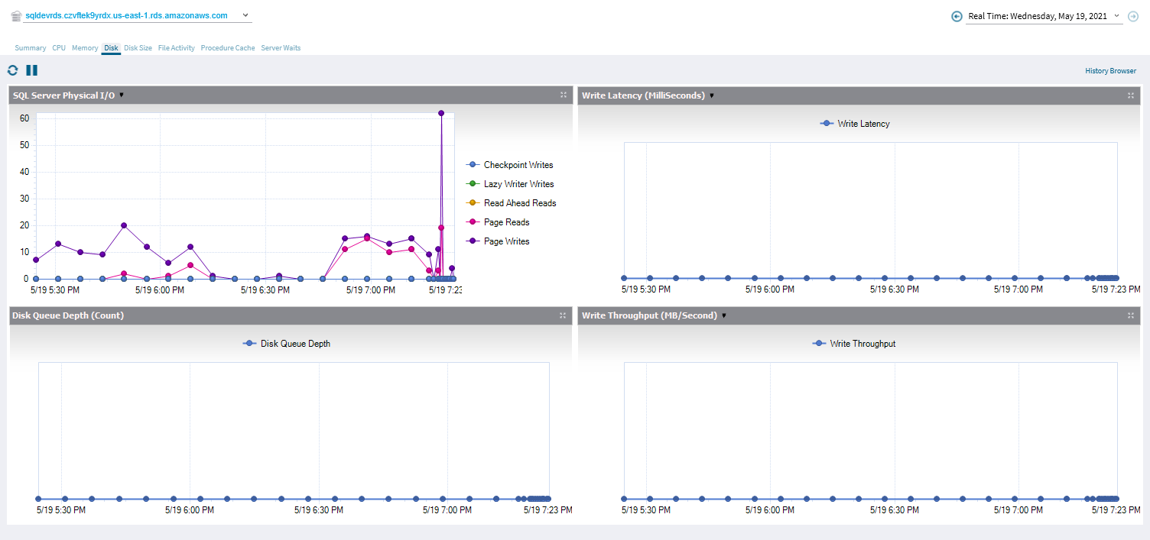
Task: Expand SQL Server Physical I/O chart menu
Action: click(x=122, y=95)
